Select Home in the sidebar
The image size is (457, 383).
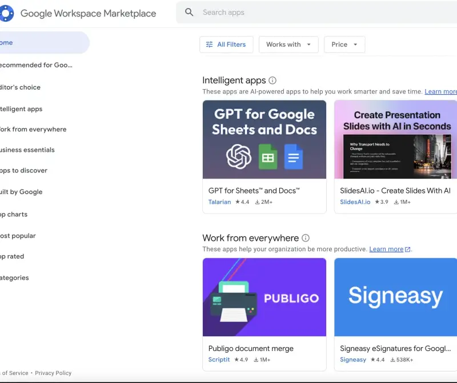pos(44,42)
